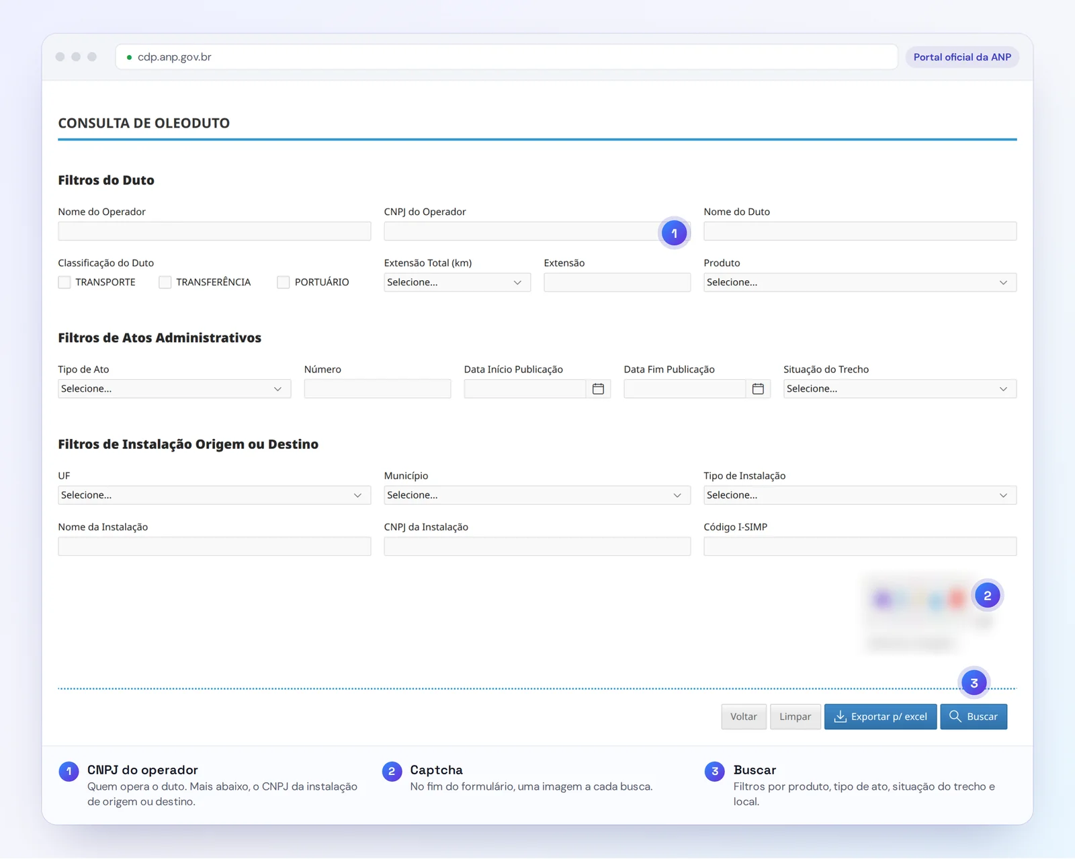Open the Data Início Publicação calendar icon
This screenshot has height=859, width=1075.
(598, 388)
